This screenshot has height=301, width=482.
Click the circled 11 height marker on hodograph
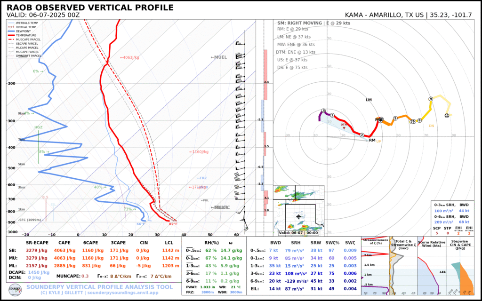coord(447,116)
